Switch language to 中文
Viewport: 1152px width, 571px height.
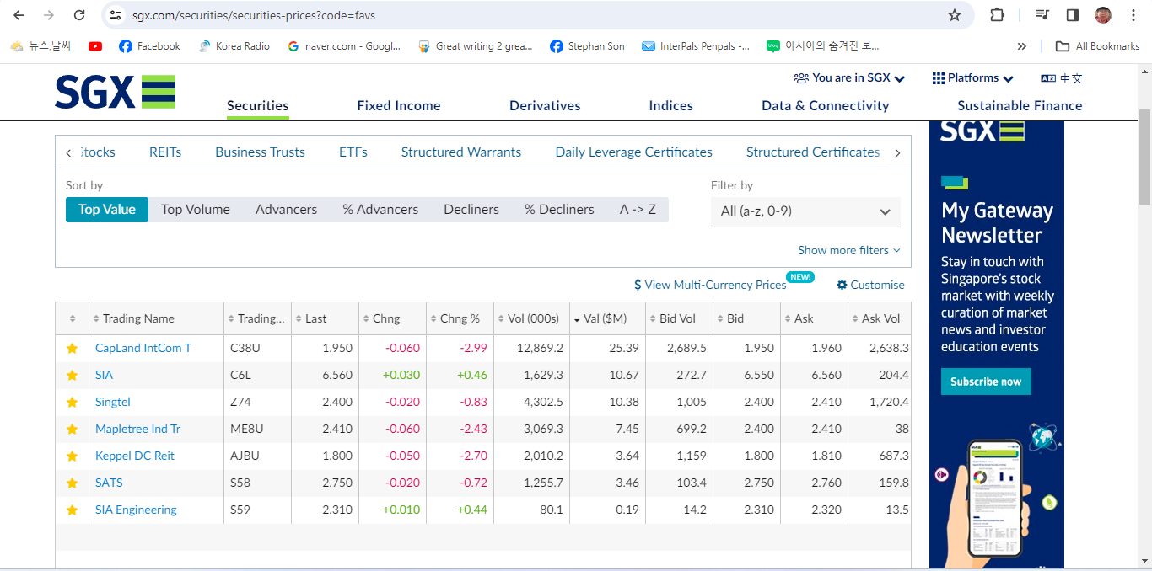[x=1062, y=78]
